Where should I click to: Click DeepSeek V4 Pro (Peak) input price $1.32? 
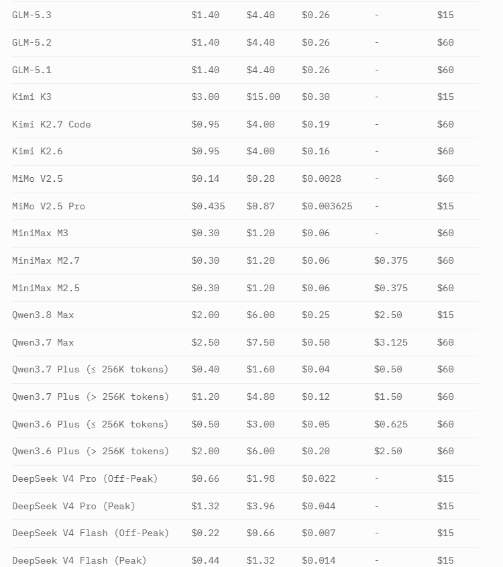[x=205, y=506]
